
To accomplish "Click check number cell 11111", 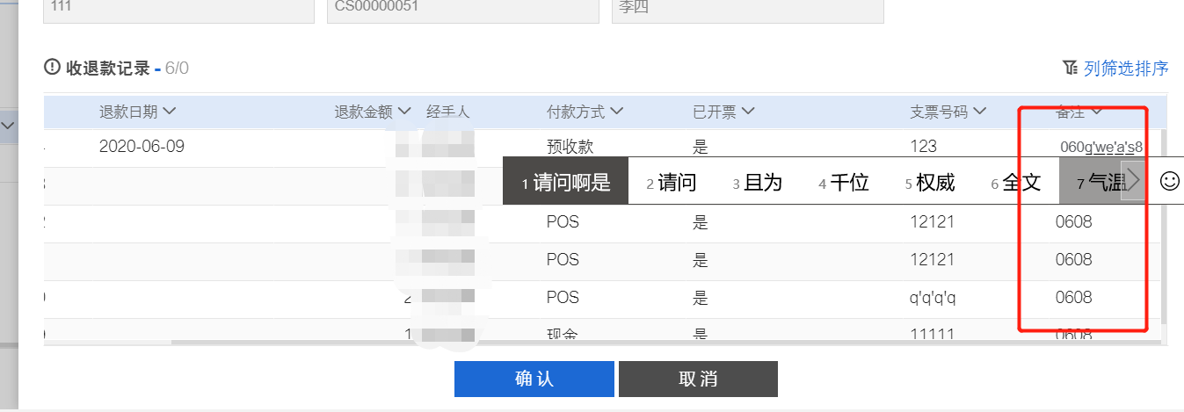I will (933, 333).
